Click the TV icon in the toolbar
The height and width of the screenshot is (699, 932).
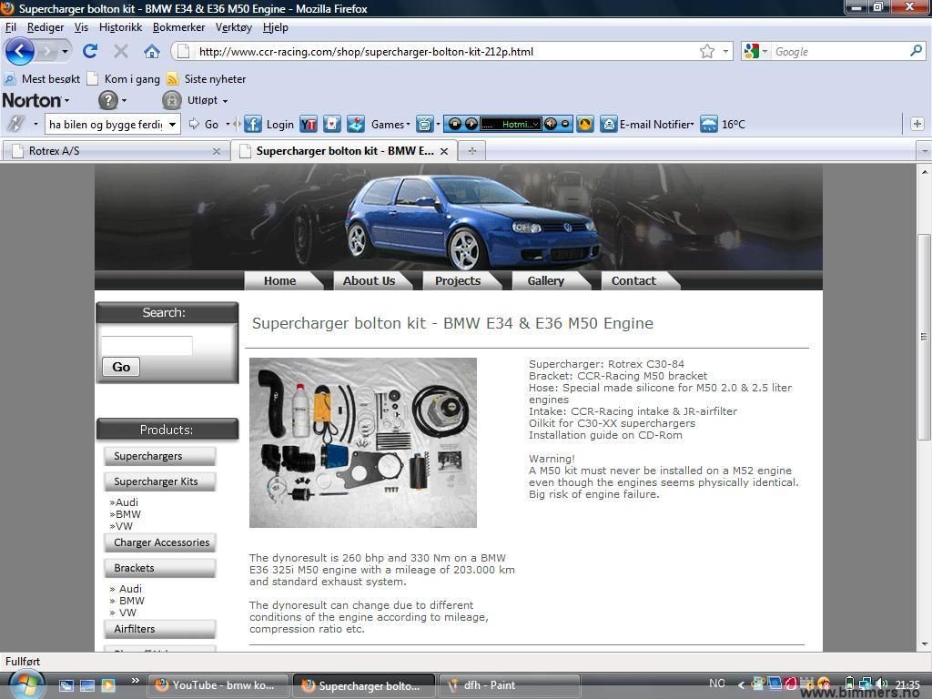[424, 124]
